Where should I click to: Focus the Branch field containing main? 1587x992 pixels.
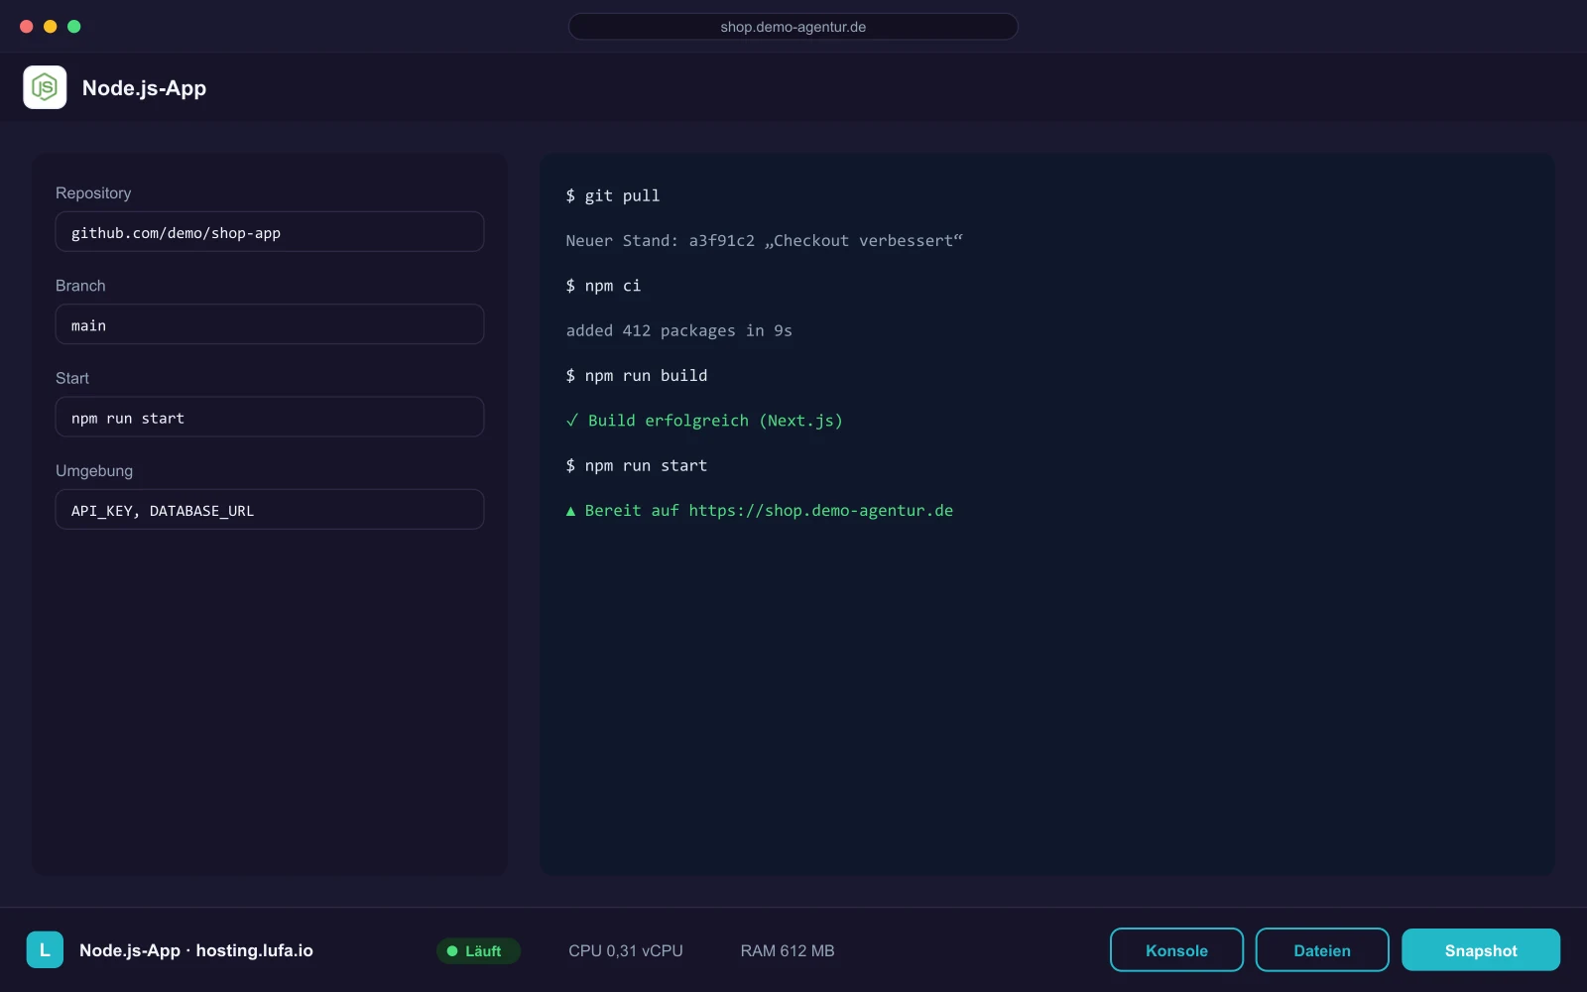tap(270, 324)
